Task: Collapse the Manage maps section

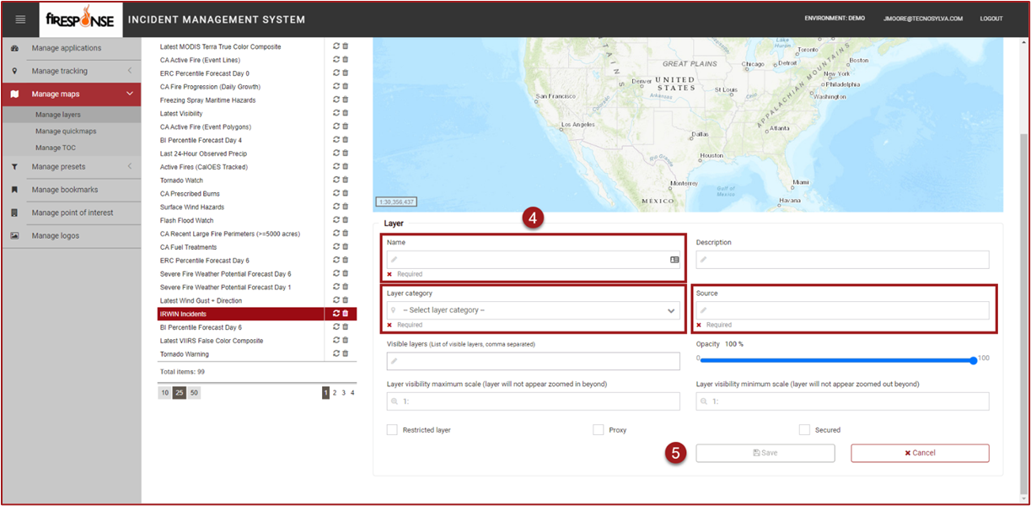Action: pos(129,94)
